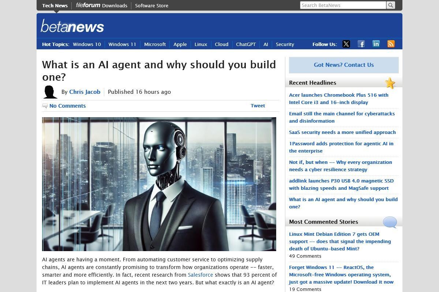The image size is (439, 292).
Task: Click the betanews logo
Action: (72, 26)
